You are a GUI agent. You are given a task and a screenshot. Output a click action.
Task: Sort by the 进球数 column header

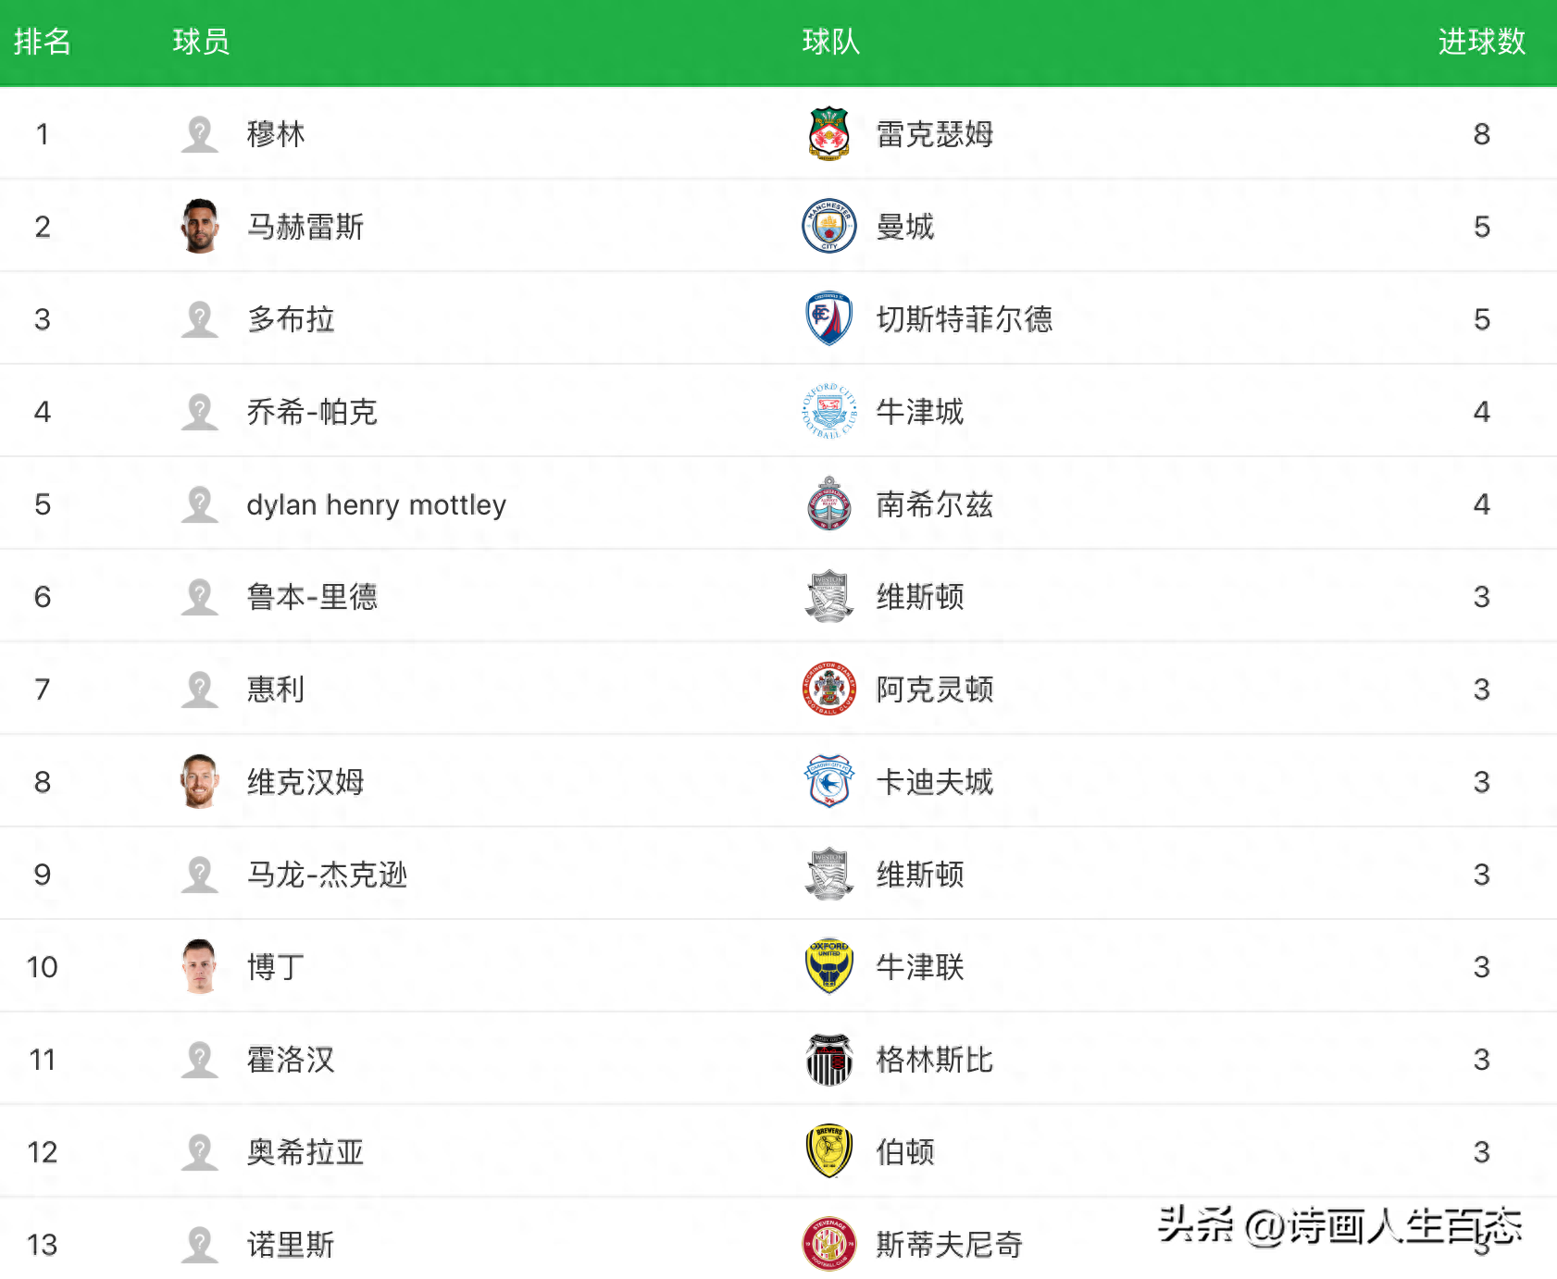pos(1481,42)
